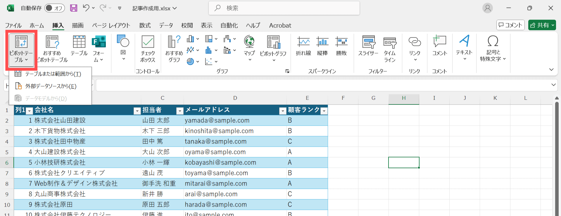The height and width of the screenshot is (216, 561).
Task: Open filter dropdown for 列1 column
Action: tap(29, 111)
